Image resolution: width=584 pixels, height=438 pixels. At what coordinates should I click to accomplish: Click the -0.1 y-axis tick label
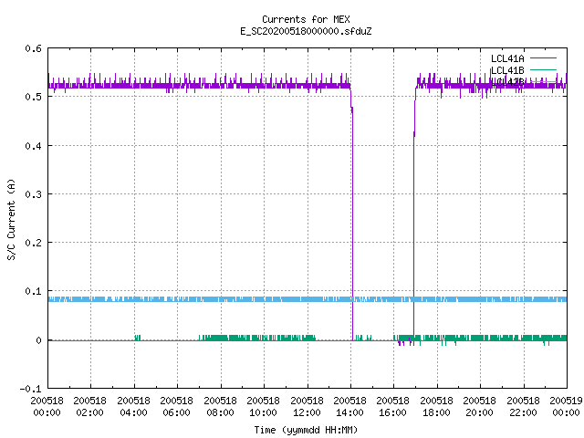[x=30, y=389]
